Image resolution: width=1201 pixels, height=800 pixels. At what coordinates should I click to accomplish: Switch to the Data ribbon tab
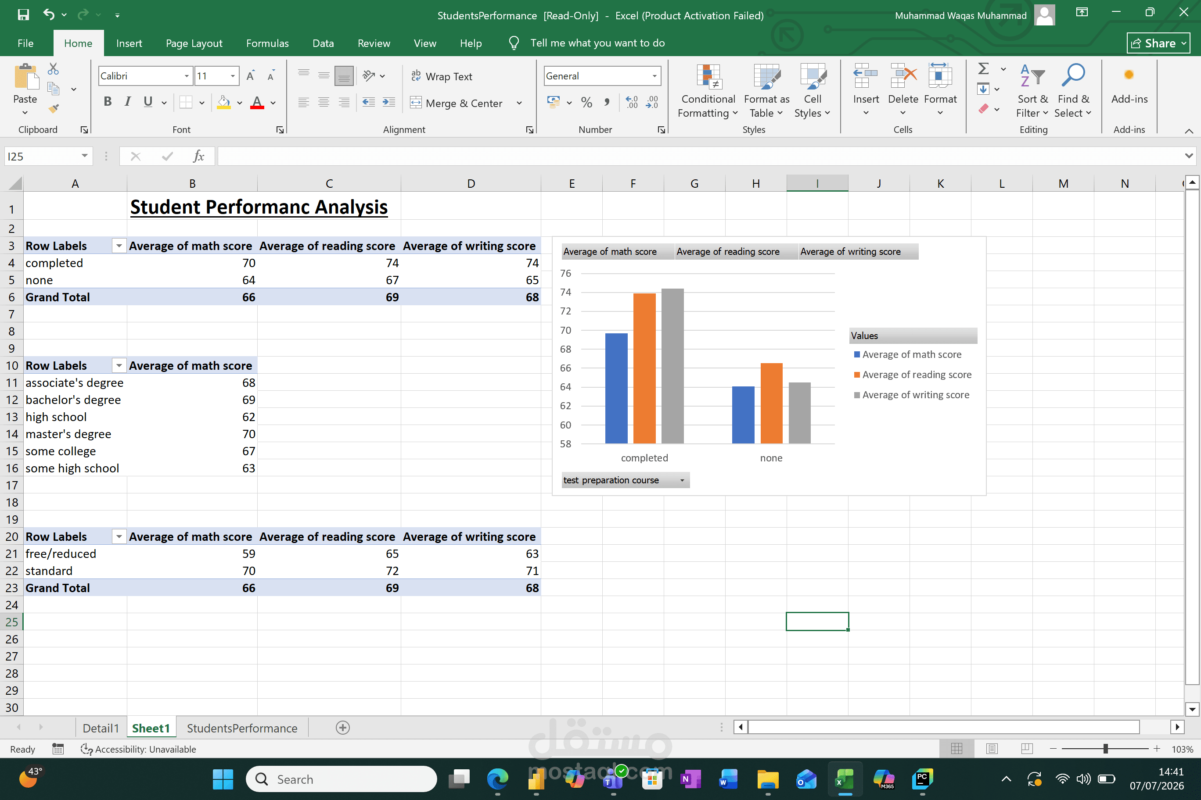click(323, 43)
